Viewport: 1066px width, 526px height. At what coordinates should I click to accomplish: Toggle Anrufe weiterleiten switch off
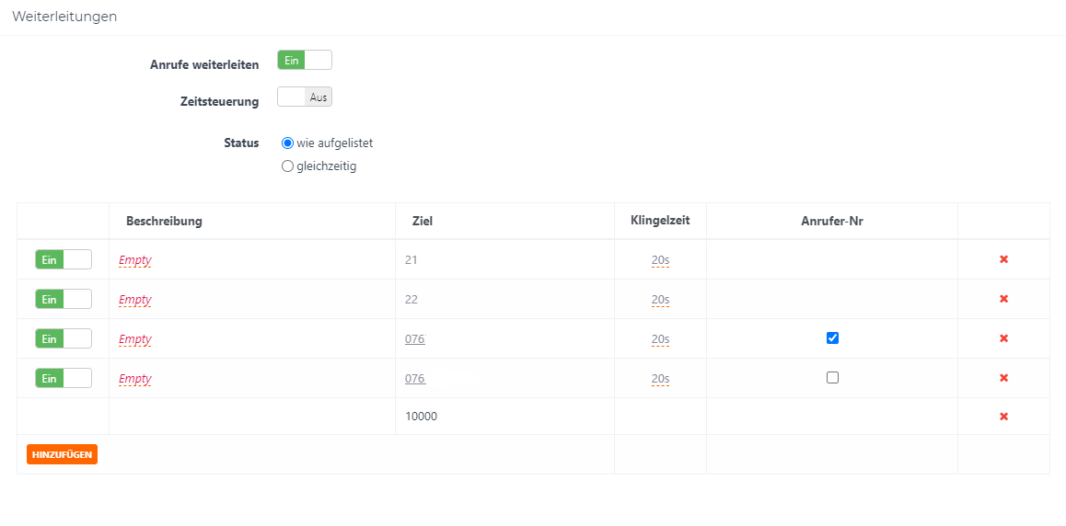point(304,60)
